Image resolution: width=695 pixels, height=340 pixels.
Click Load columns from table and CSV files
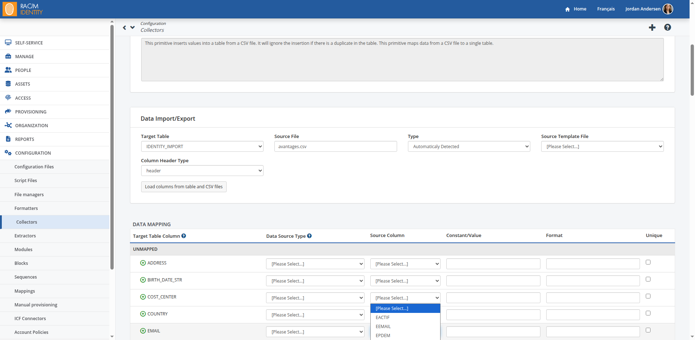(x=184, y=187)
